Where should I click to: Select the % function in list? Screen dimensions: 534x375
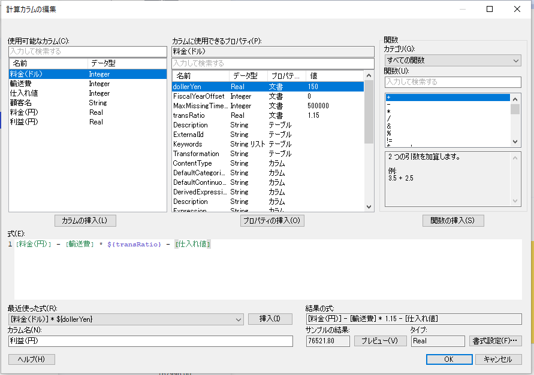(448, 133)
